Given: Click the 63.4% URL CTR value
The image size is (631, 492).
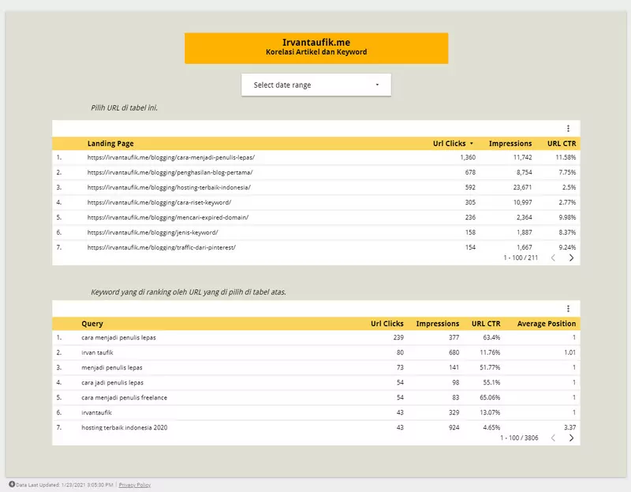Looking at the screenshot, I should (x=491, y=338).
